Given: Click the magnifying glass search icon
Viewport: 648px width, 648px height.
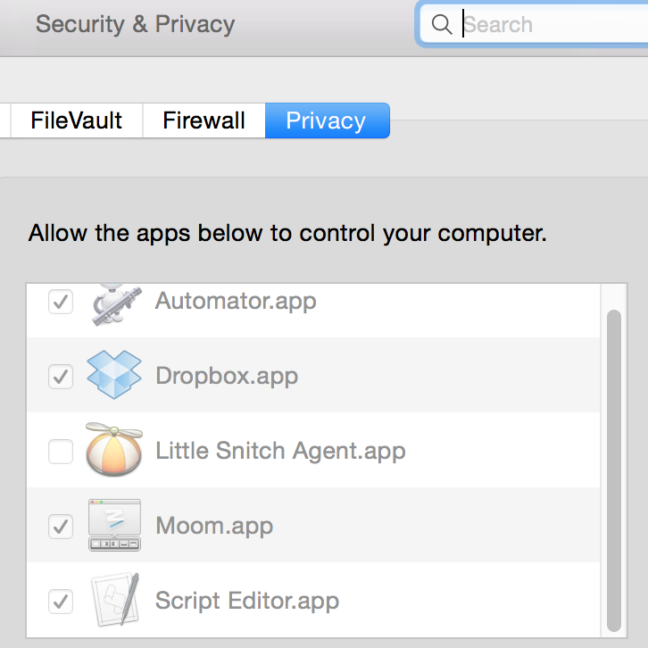Looking at the screenshot, I should point(441,24).
